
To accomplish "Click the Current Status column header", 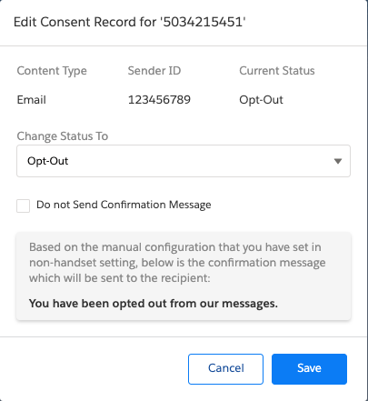I will [277, 71].
